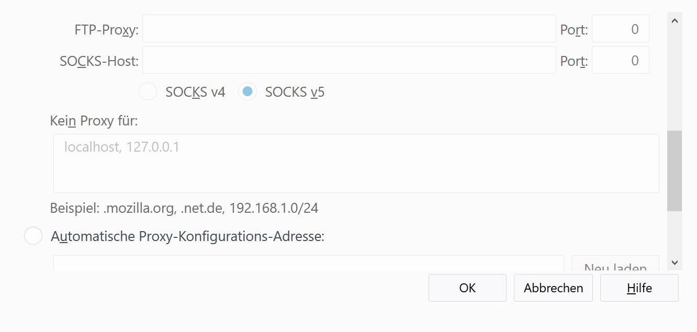Select the SOCKS v5 radio button

(248, 92)
